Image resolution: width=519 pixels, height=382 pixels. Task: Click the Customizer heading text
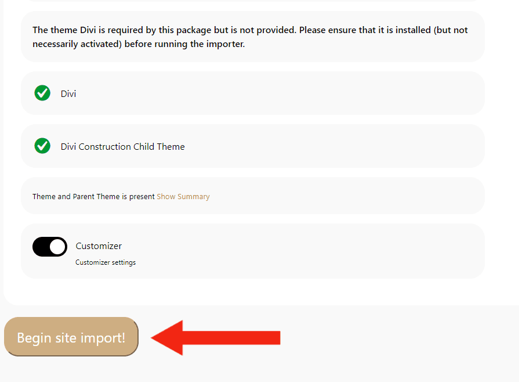coord(99,246)
